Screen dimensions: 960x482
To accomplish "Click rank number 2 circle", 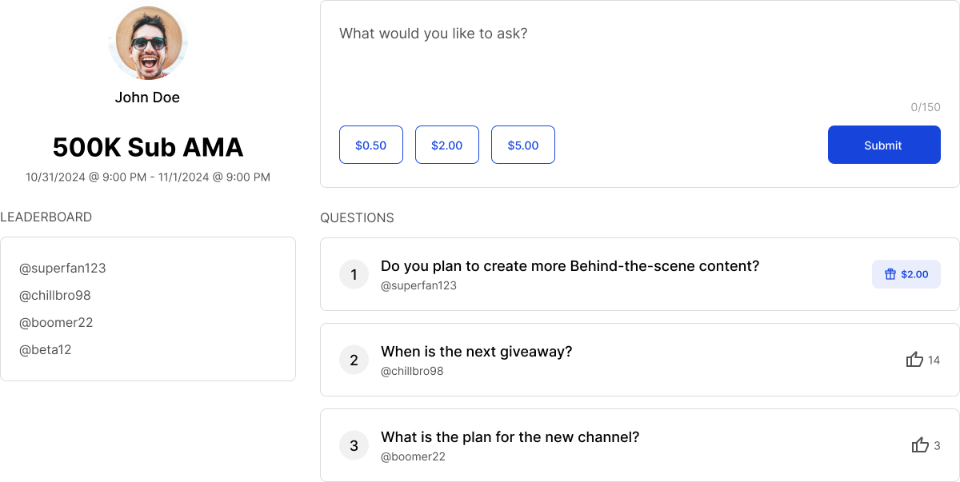I will click(x=354, y=360).
